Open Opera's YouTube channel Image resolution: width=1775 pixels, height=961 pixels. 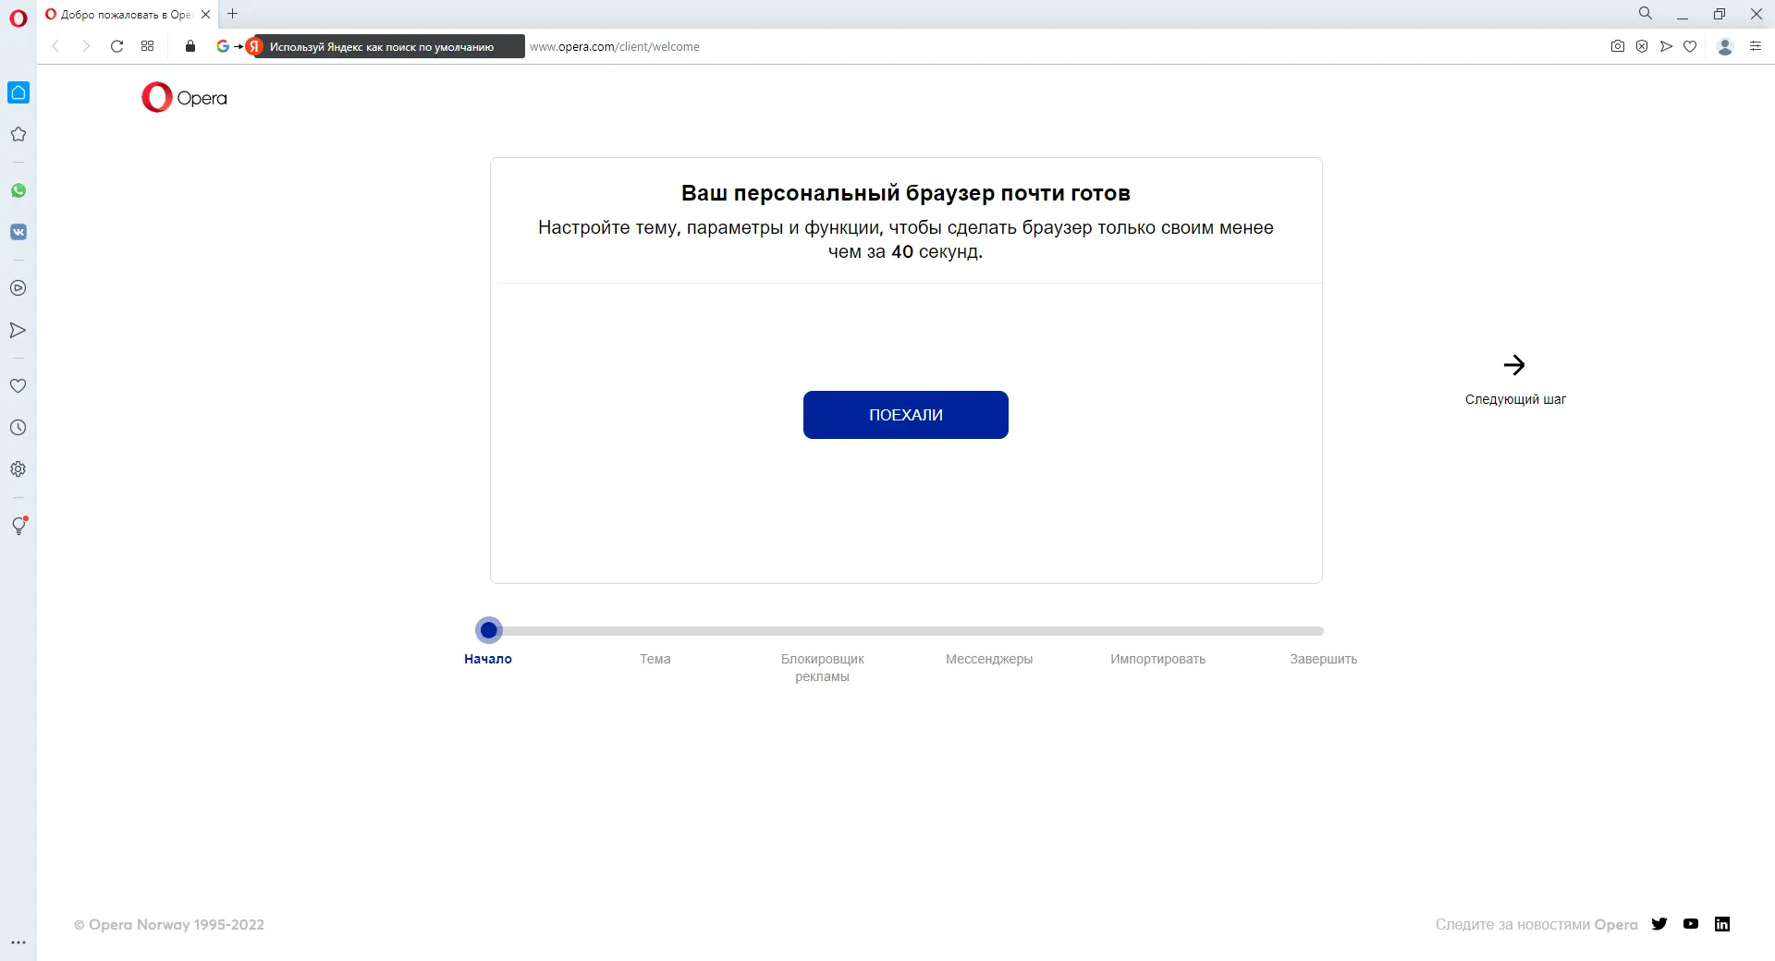tap(1691, 924)
